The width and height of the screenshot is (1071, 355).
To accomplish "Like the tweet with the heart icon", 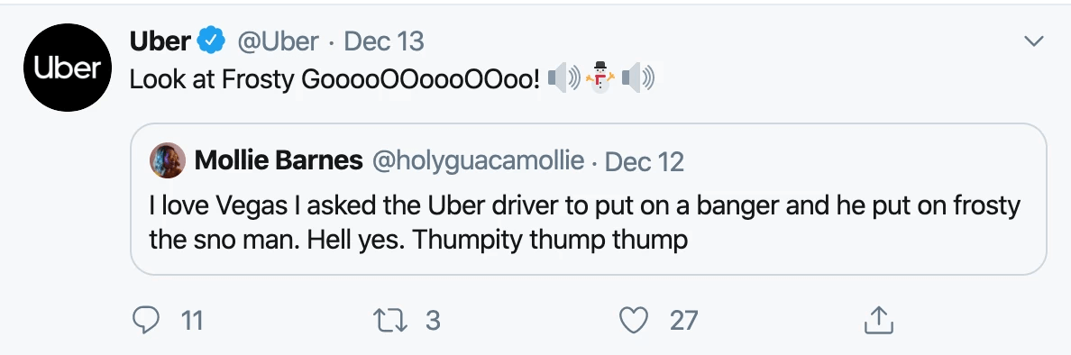I will (634, 320).
